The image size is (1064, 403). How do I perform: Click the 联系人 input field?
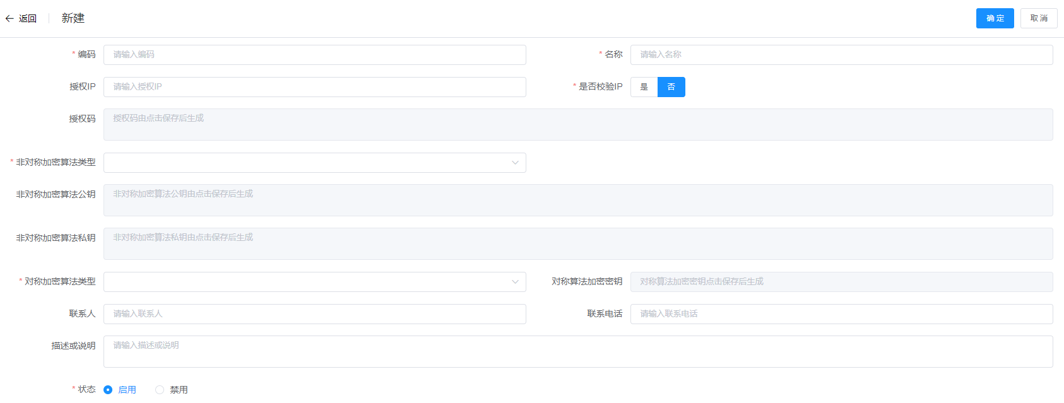[314, 314]
